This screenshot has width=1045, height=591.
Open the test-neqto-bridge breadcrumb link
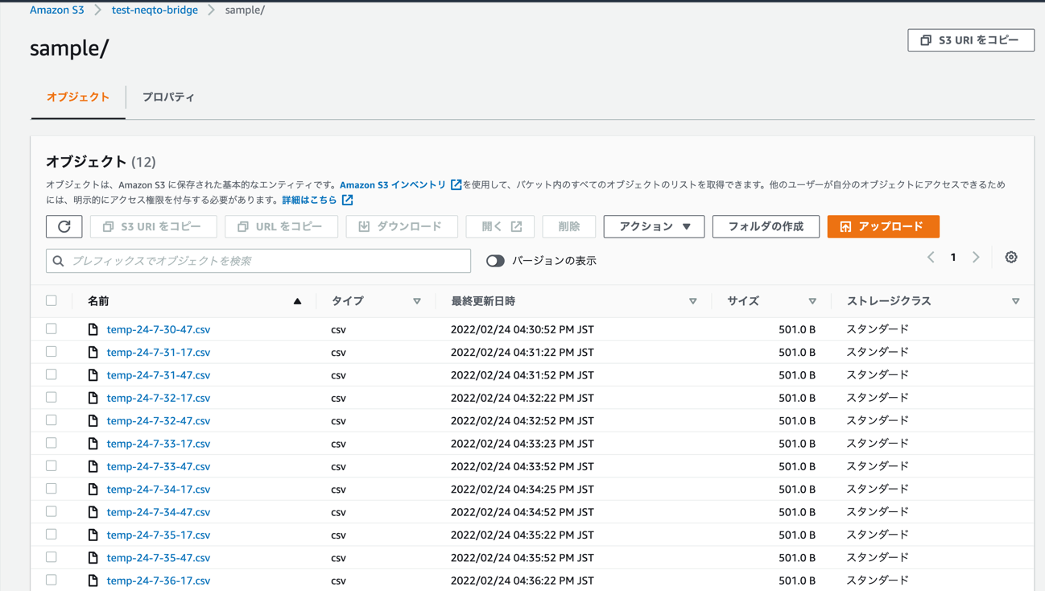coord(155,9)
